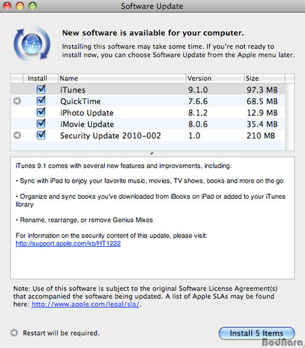Image resolution: width=305 pixels, height=348 pixels.
Task: Click the iTunes version 9.1.0 cell
Action: (x=198, y=90)
